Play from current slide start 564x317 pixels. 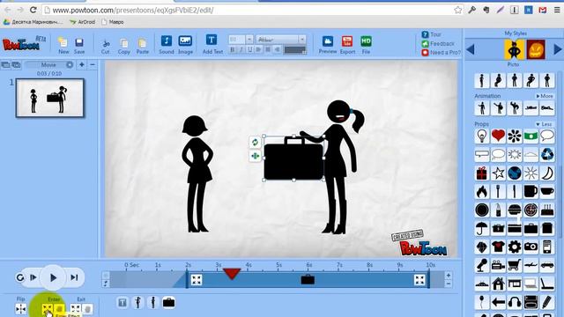[x=33, y=277]
